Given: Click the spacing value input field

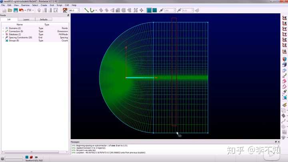Looking at the screenshot, I should coord(187,10).
